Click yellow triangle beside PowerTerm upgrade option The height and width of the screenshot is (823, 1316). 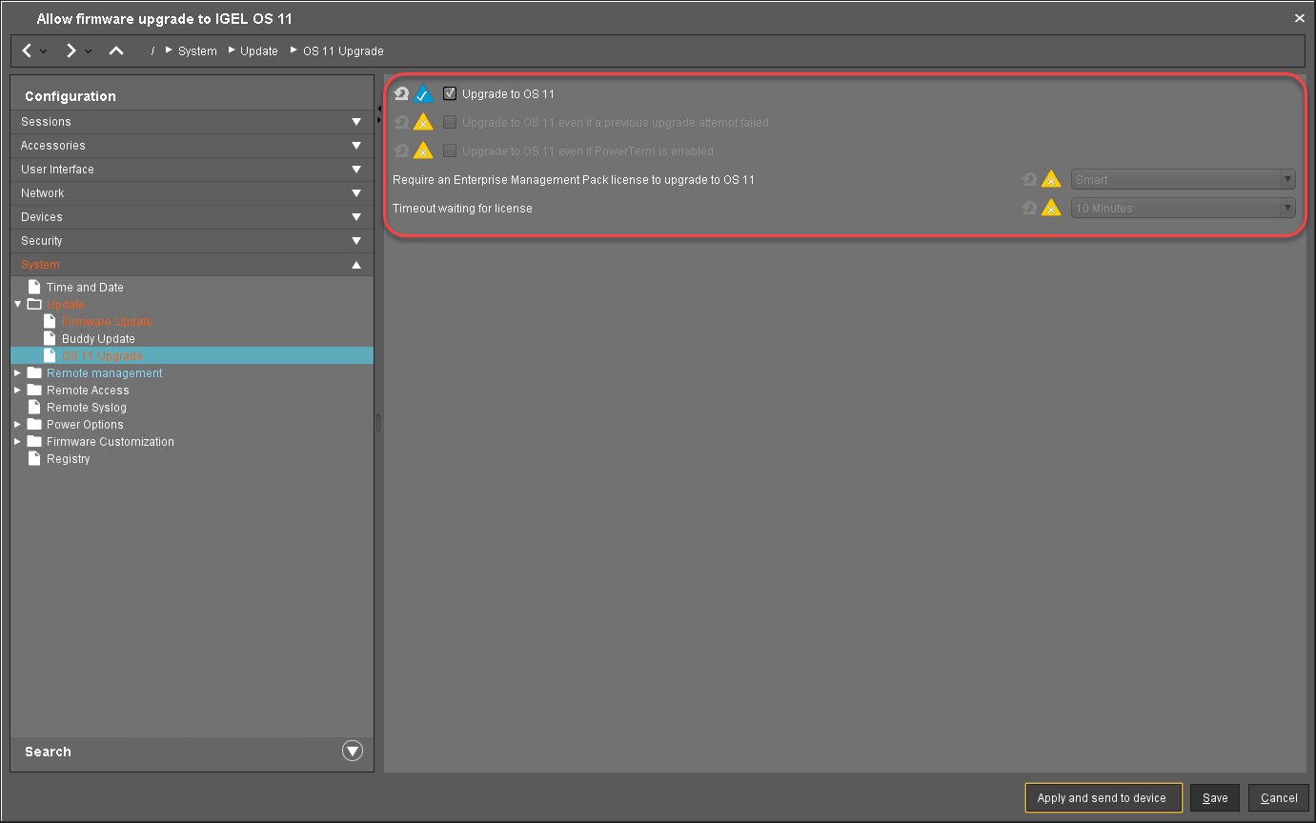(423, 151)
